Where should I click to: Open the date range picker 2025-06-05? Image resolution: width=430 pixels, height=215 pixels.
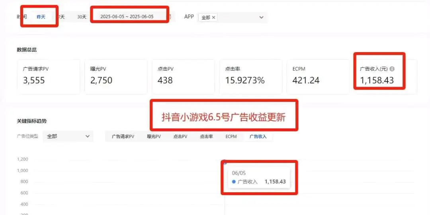tap(127, 16)
